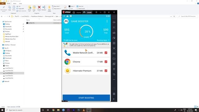Switch to Home tab in MSI player

coord(77,12)
